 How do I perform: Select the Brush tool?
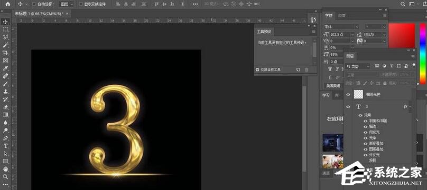click(x=5, y=84)
